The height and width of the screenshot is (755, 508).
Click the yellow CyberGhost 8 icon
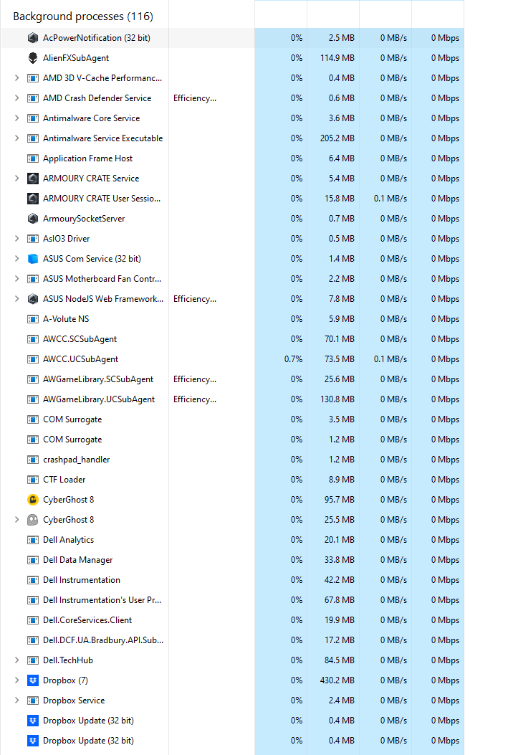click(x=33, y=500)
